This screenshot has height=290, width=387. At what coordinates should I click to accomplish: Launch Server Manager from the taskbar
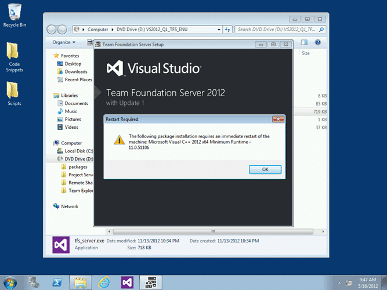pos(34,283)
